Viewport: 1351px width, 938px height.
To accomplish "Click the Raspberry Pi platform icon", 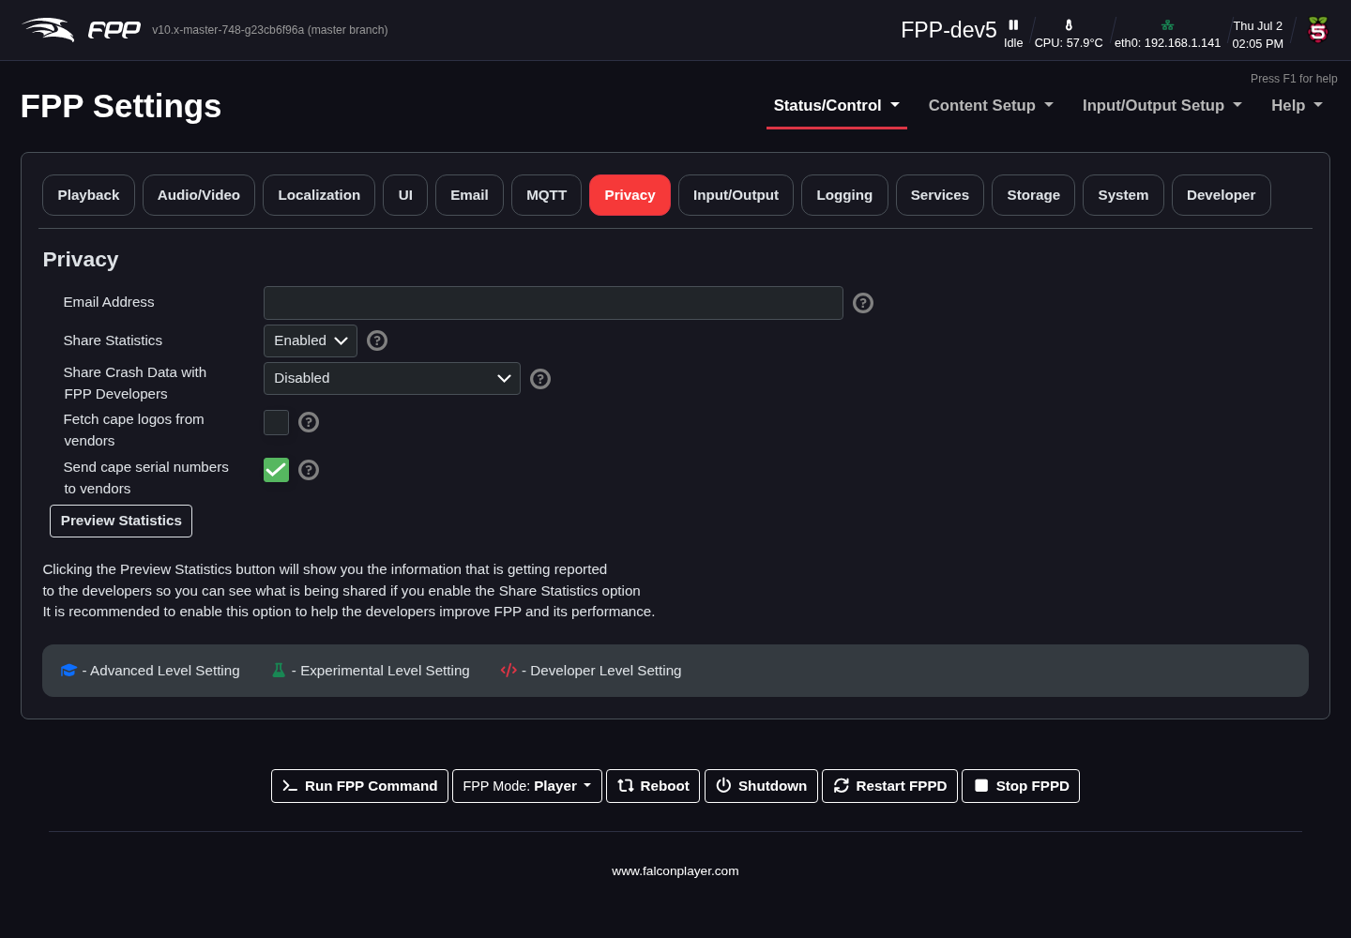I will click(x=1318, y=30).
